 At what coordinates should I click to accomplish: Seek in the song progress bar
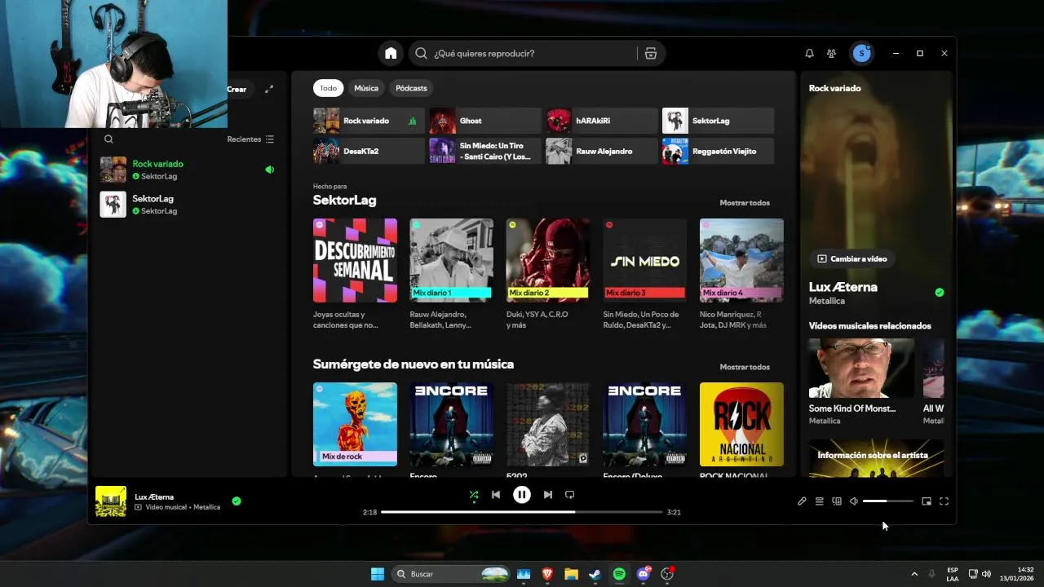[x=522, y=512]
